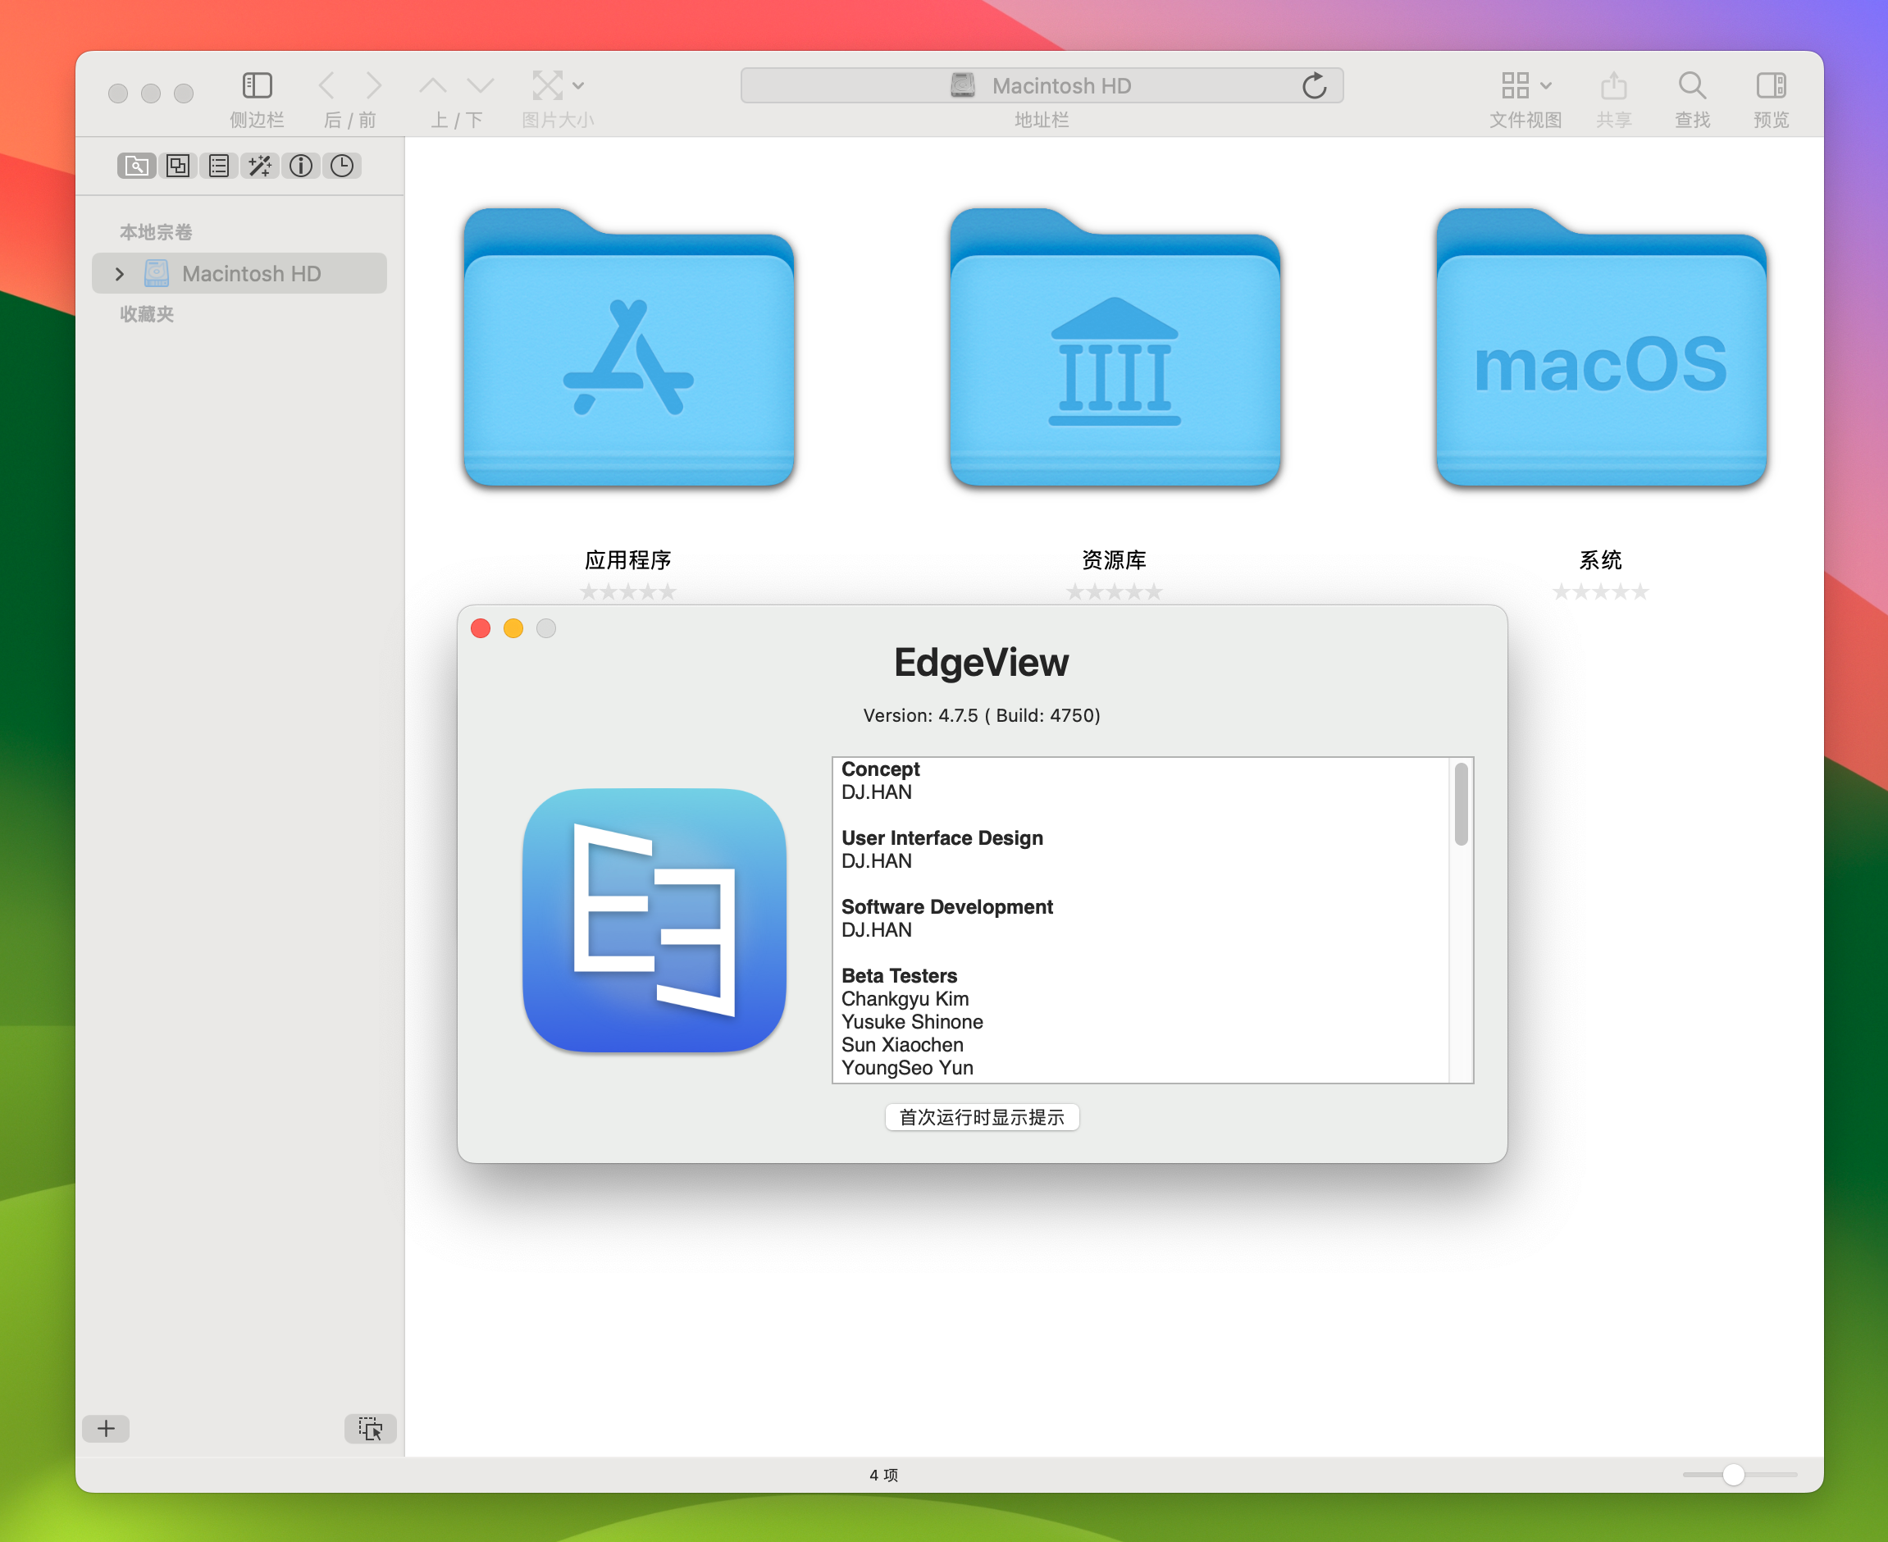Click the credits scrollbar thumb
Image resolution: width=1888 pixels, height=1542 pixels.
pyautogui.click(x=1461, y=804)
